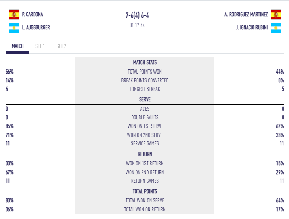Click the RETURN section header
289x219 pixels.
pyautogui.click(x=145, y=154)
